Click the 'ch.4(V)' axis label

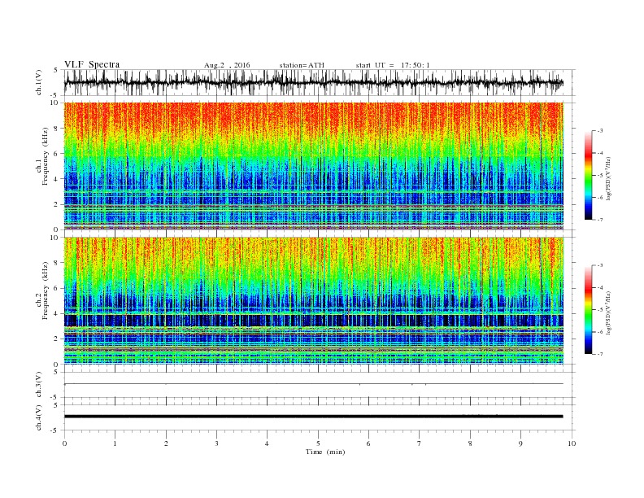39,417
